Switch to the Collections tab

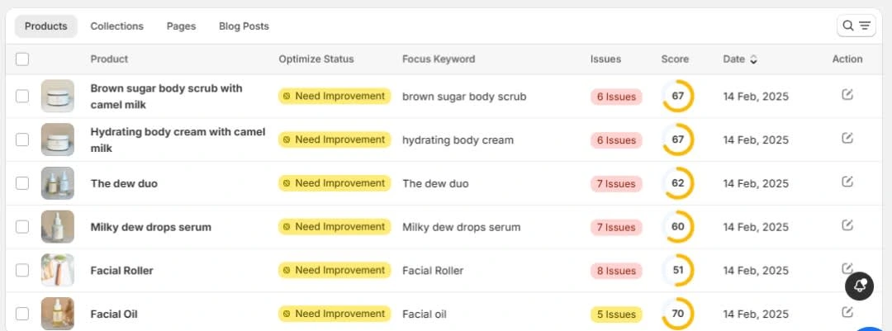click(116, 26)
